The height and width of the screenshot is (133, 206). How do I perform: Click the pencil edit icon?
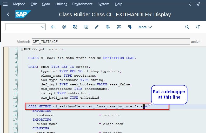pos(97,27)
